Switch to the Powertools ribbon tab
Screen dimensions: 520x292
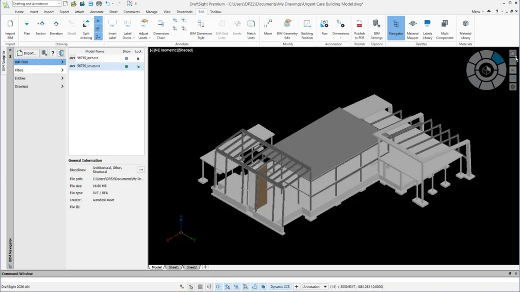(184, 12)
